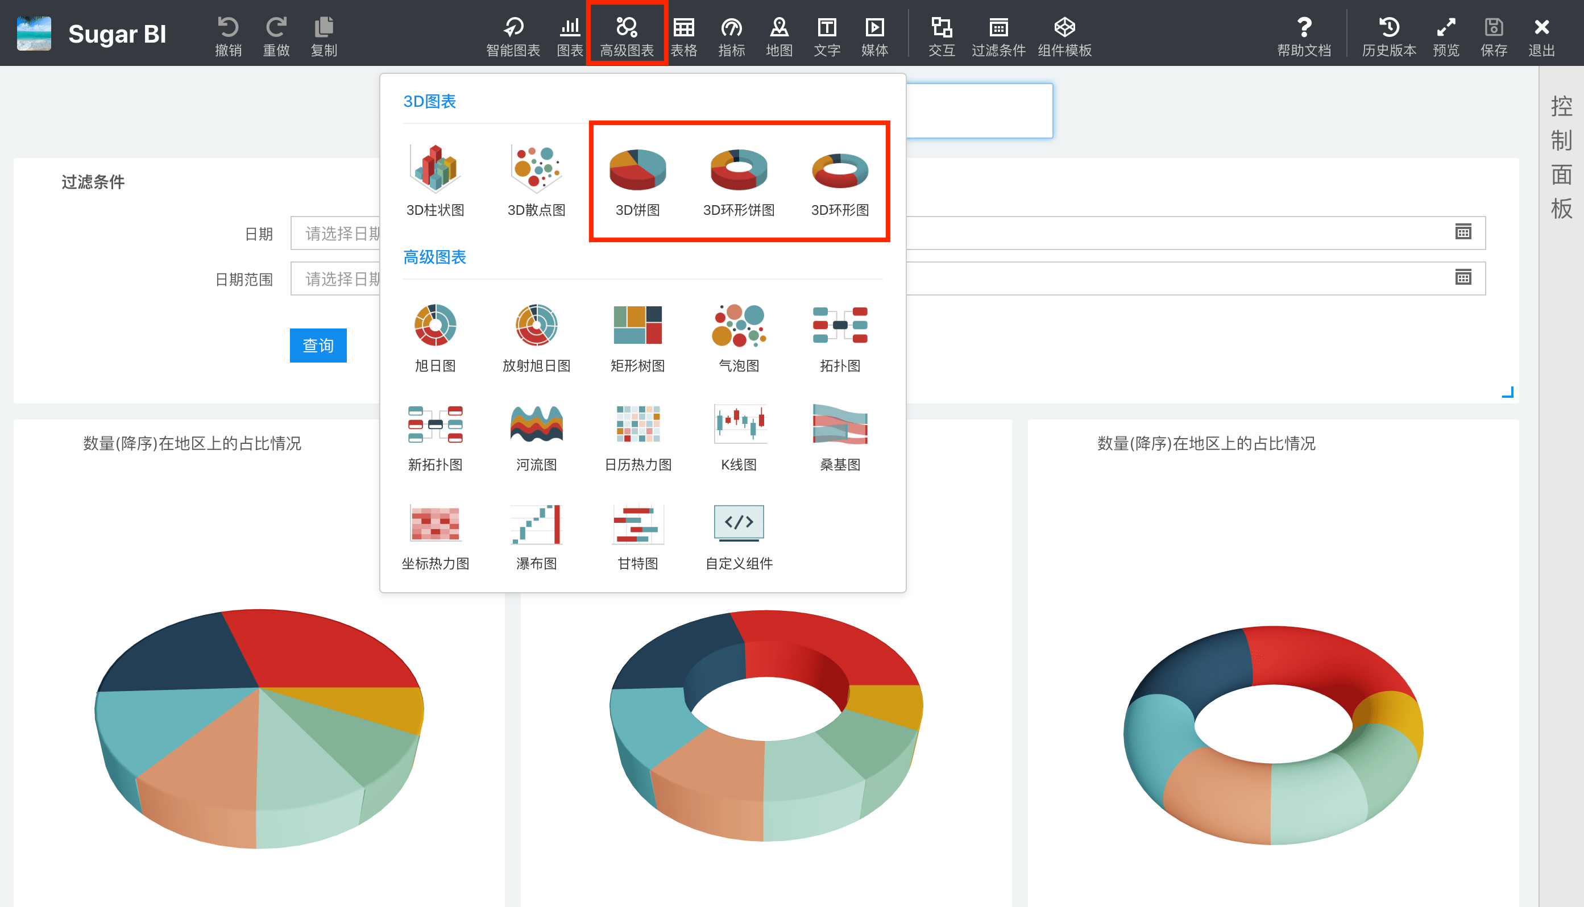Open the 过滤条件 filter toolbar menu
This screenshot has height=907, width=1584.
[x=998, y=36]
